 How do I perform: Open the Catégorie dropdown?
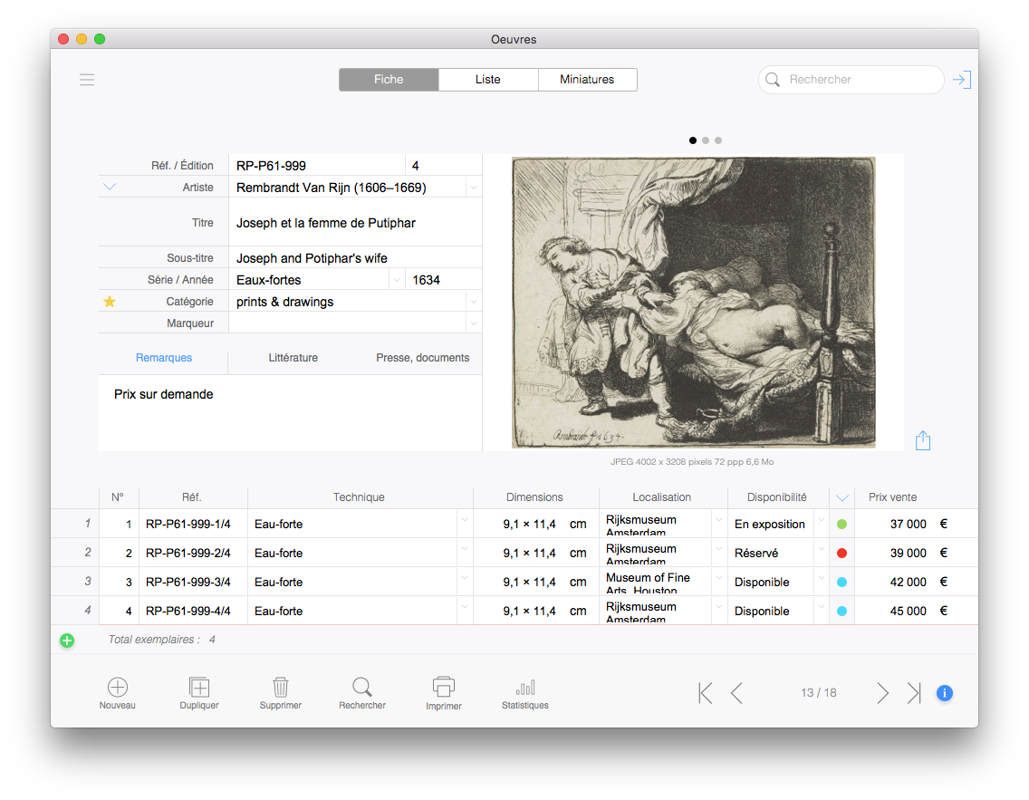(x=473, y=302)
